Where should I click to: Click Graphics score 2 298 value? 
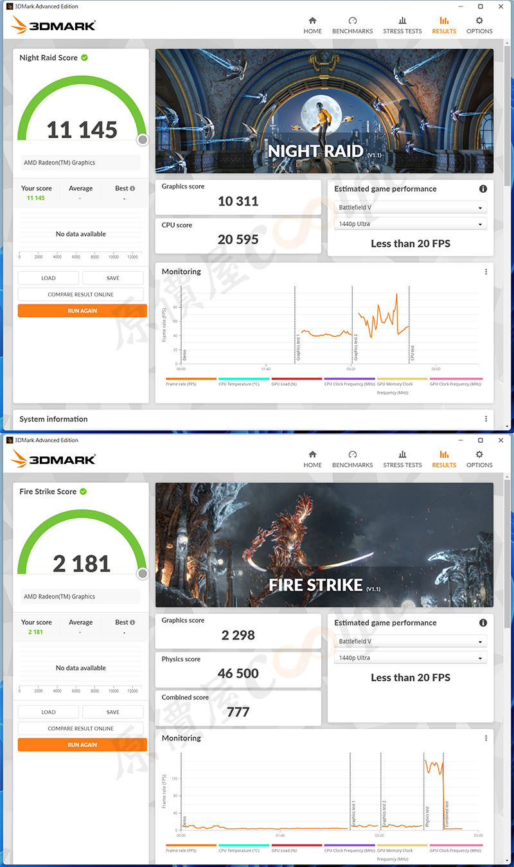[x=238, y=635]
